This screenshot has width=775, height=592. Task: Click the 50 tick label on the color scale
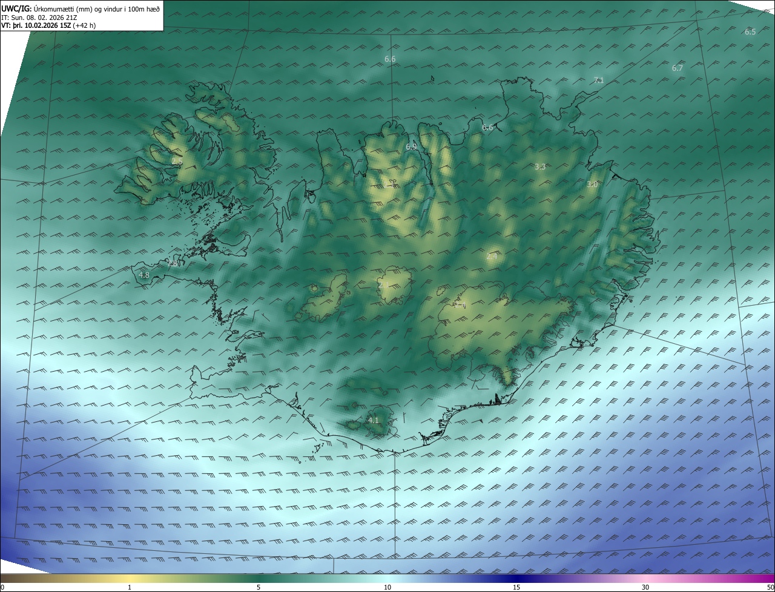pos(771,587)
